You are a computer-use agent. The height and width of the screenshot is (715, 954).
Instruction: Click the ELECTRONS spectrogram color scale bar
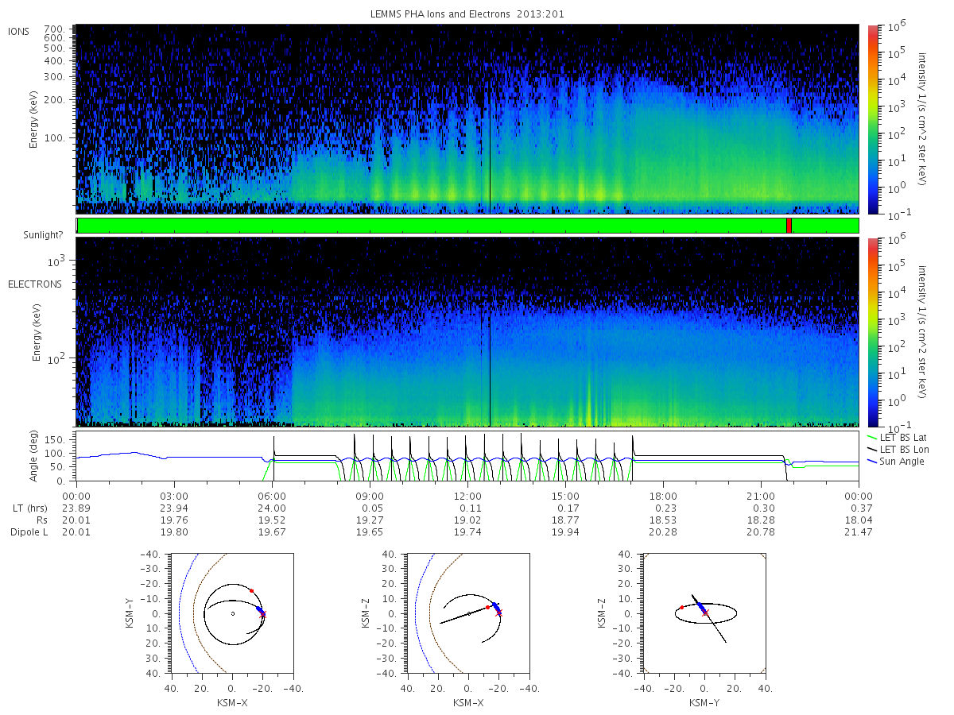[x=873, y=331]
